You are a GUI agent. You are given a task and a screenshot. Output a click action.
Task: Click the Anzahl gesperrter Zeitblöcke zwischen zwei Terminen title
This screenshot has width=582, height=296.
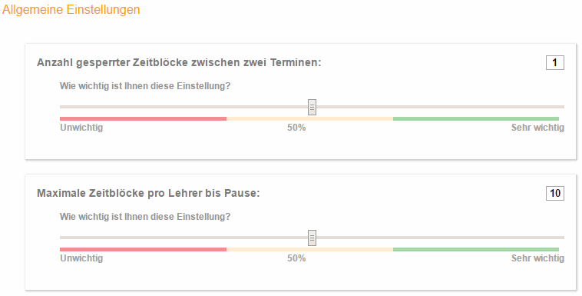pos(179,62)
